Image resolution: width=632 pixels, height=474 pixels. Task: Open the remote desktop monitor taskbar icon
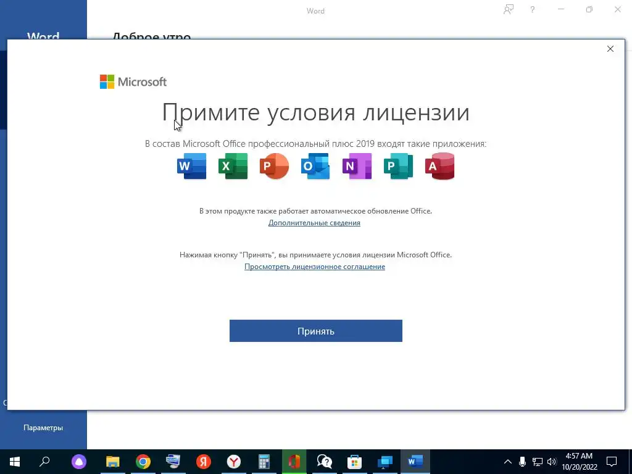385,462
